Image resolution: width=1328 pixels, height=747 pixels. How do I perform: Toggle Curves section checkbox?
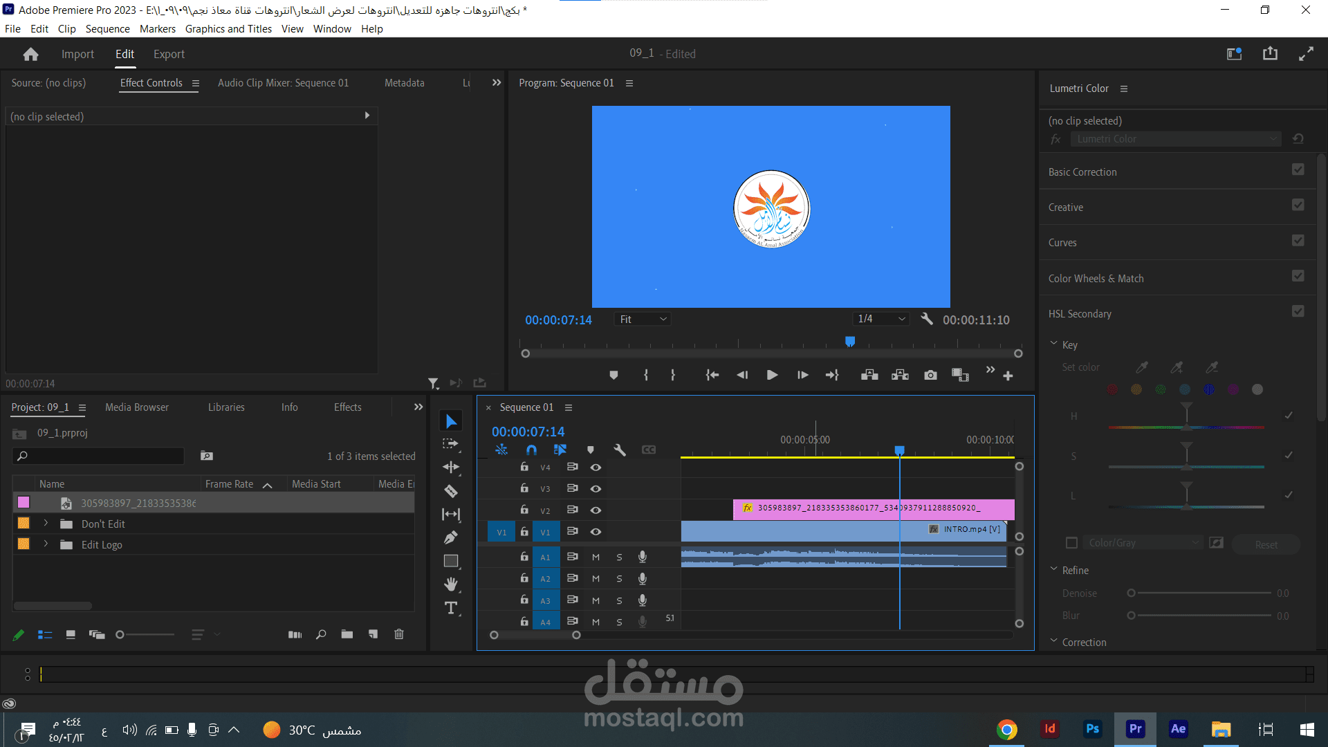click(x=1298, y=241)
